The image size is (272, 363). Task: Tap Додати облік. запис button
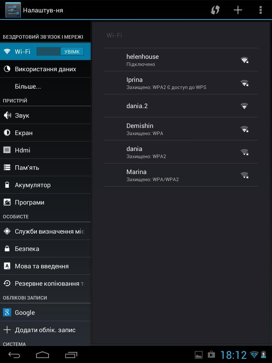click(45, 330)
